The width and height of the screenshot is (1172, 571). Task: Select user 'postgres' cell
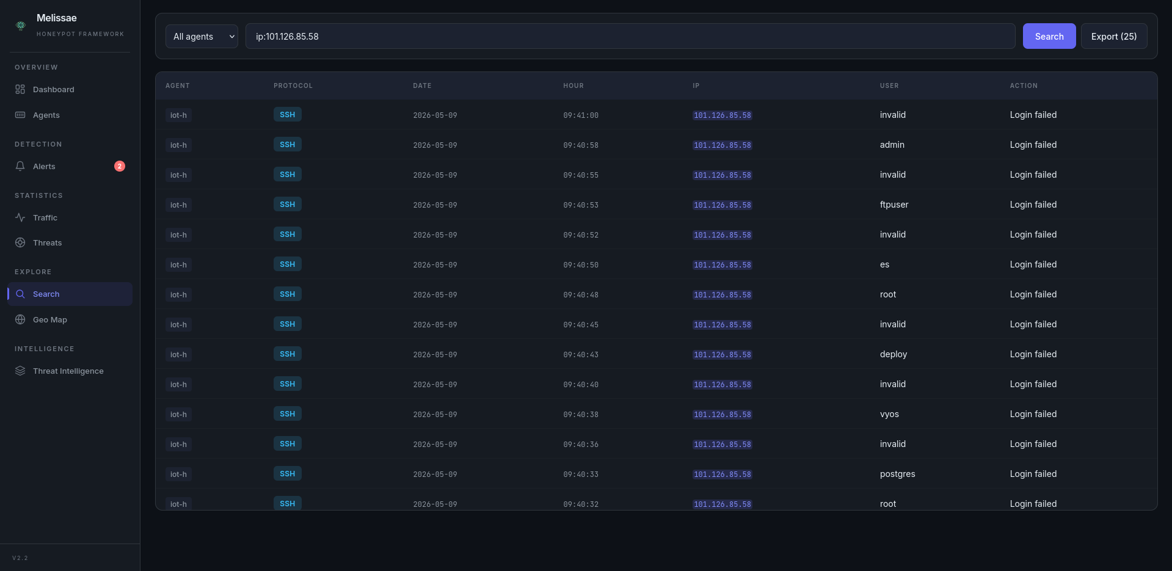[898, 474]
